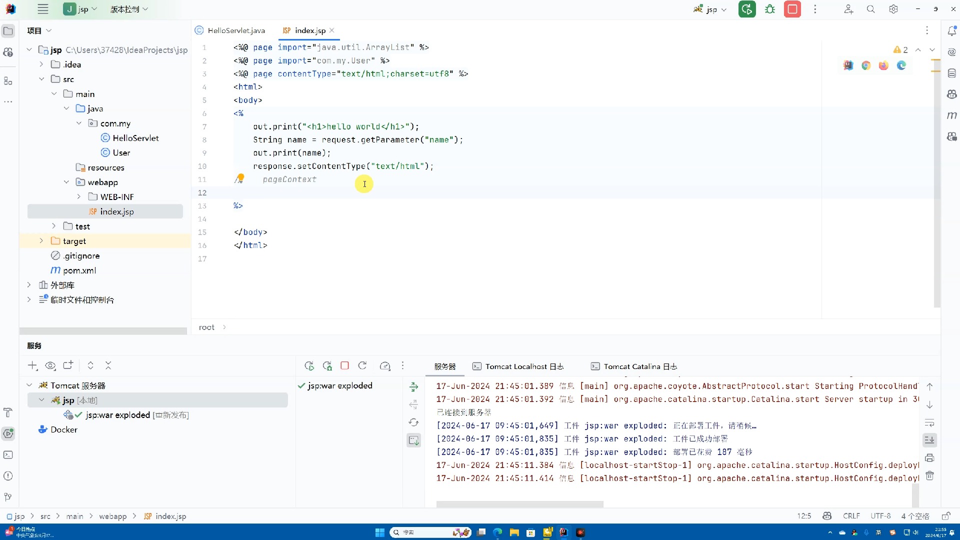Preview index.jsp in Edge browser

coord(901,65)
